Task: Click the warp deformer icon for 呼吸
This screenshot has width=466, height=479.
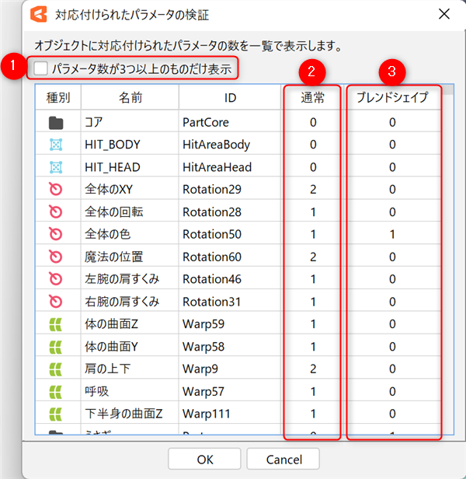Action: click(x=55, y=391)
